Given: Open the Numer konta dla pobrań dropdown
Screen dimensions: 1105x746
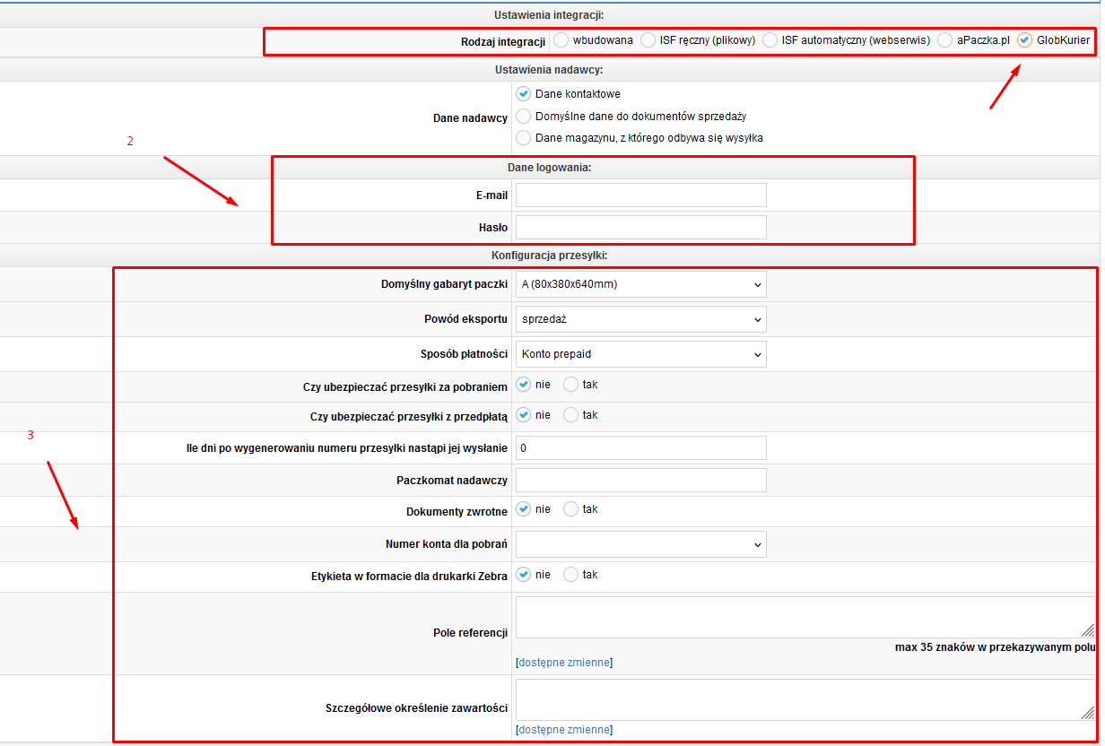Looking at the screenshot, I should click(x=641, y=544).
